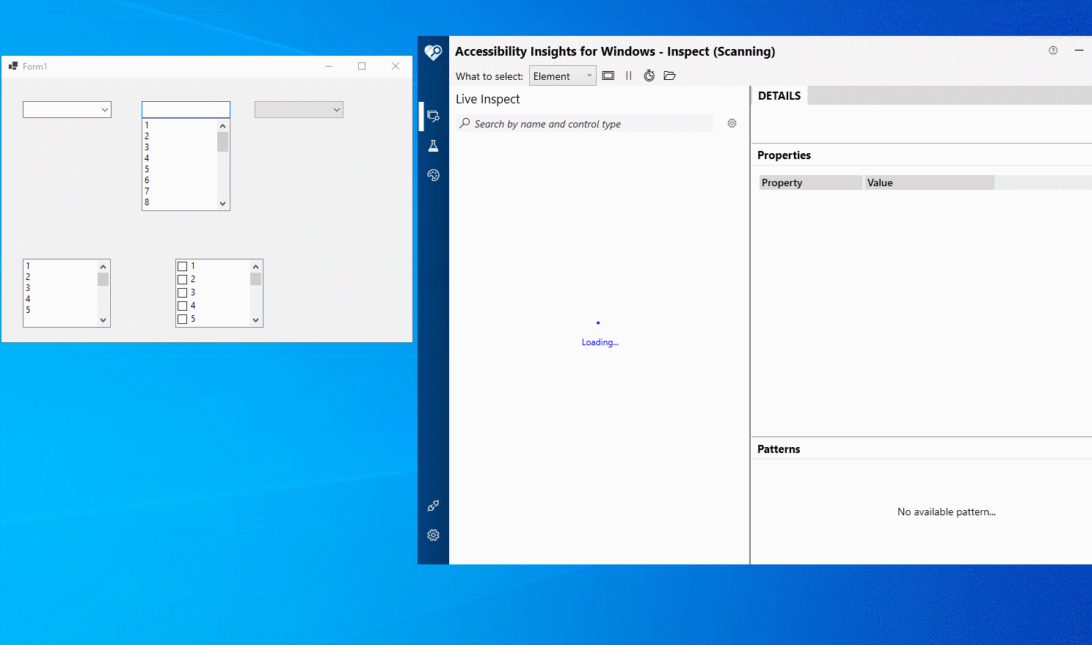Select the Color Contrast icon in the sidebar
The image size is (1092, 645).
tap(433, 174)
